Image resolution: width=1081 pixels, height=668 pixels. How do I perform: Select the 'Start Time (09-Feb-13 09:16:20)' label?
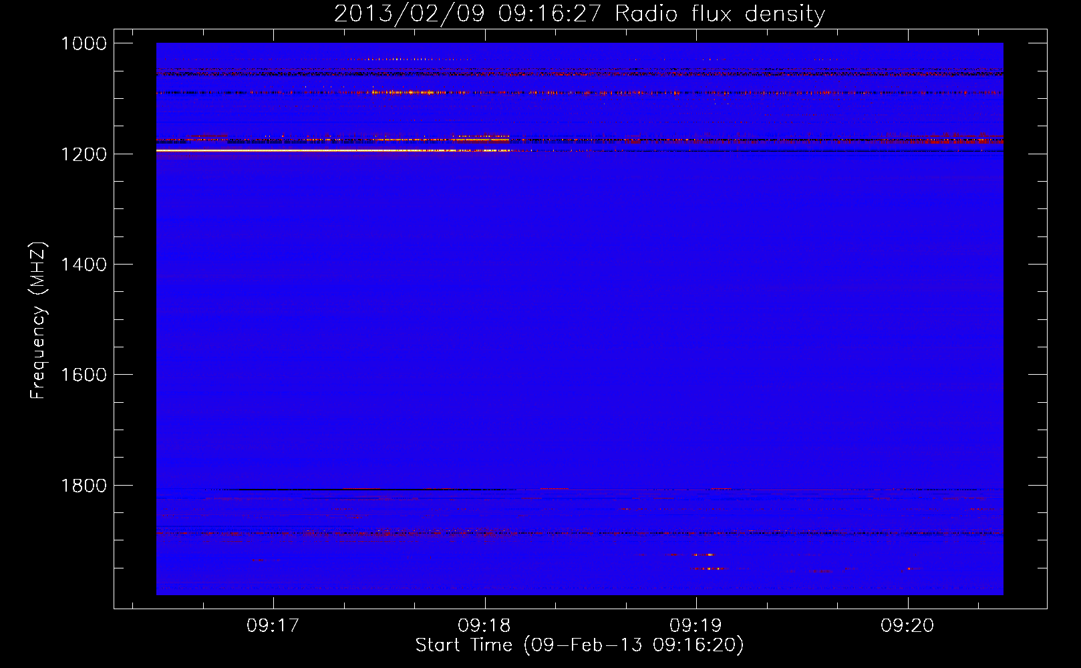coord(579,645)
